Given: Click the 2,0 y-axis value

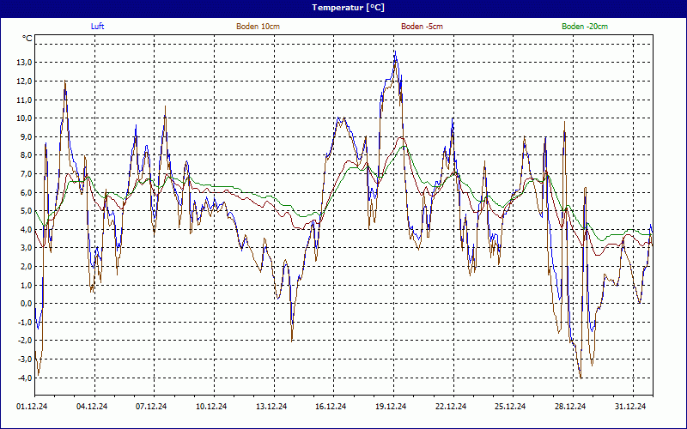Looking at the screenshot, I should click(26, 267).
